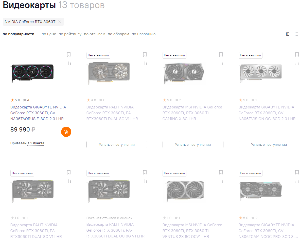Switch to grid view layout

288,34
